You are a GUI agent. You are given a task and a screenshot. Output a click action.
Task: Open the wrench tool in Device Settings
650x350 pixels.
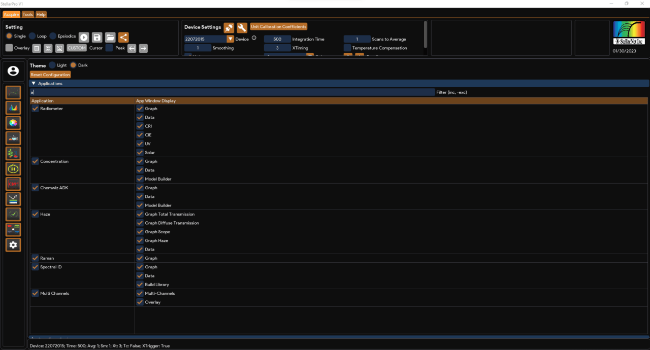pos(242,27)
